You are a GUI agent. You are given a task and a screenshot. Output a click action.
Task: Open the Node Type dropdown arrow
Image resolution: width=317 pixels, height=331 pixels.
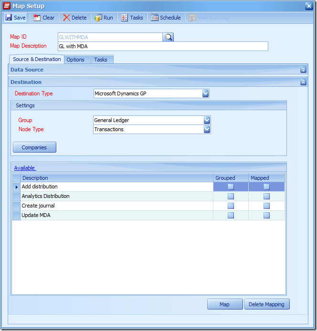[207, 129]
